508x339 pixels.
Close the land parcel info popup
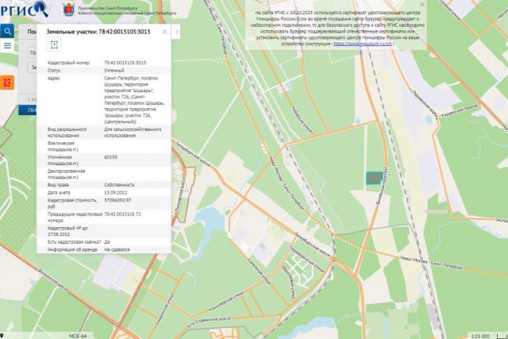coord(166,32)
